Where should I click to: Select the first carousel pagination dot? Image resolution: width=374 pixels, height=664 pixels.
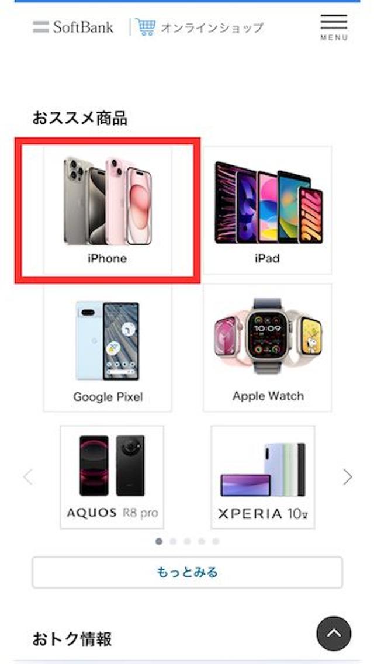[159, 541]
